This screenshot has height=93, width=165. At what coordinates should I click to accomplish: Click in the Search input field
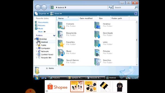pos(124,7)
